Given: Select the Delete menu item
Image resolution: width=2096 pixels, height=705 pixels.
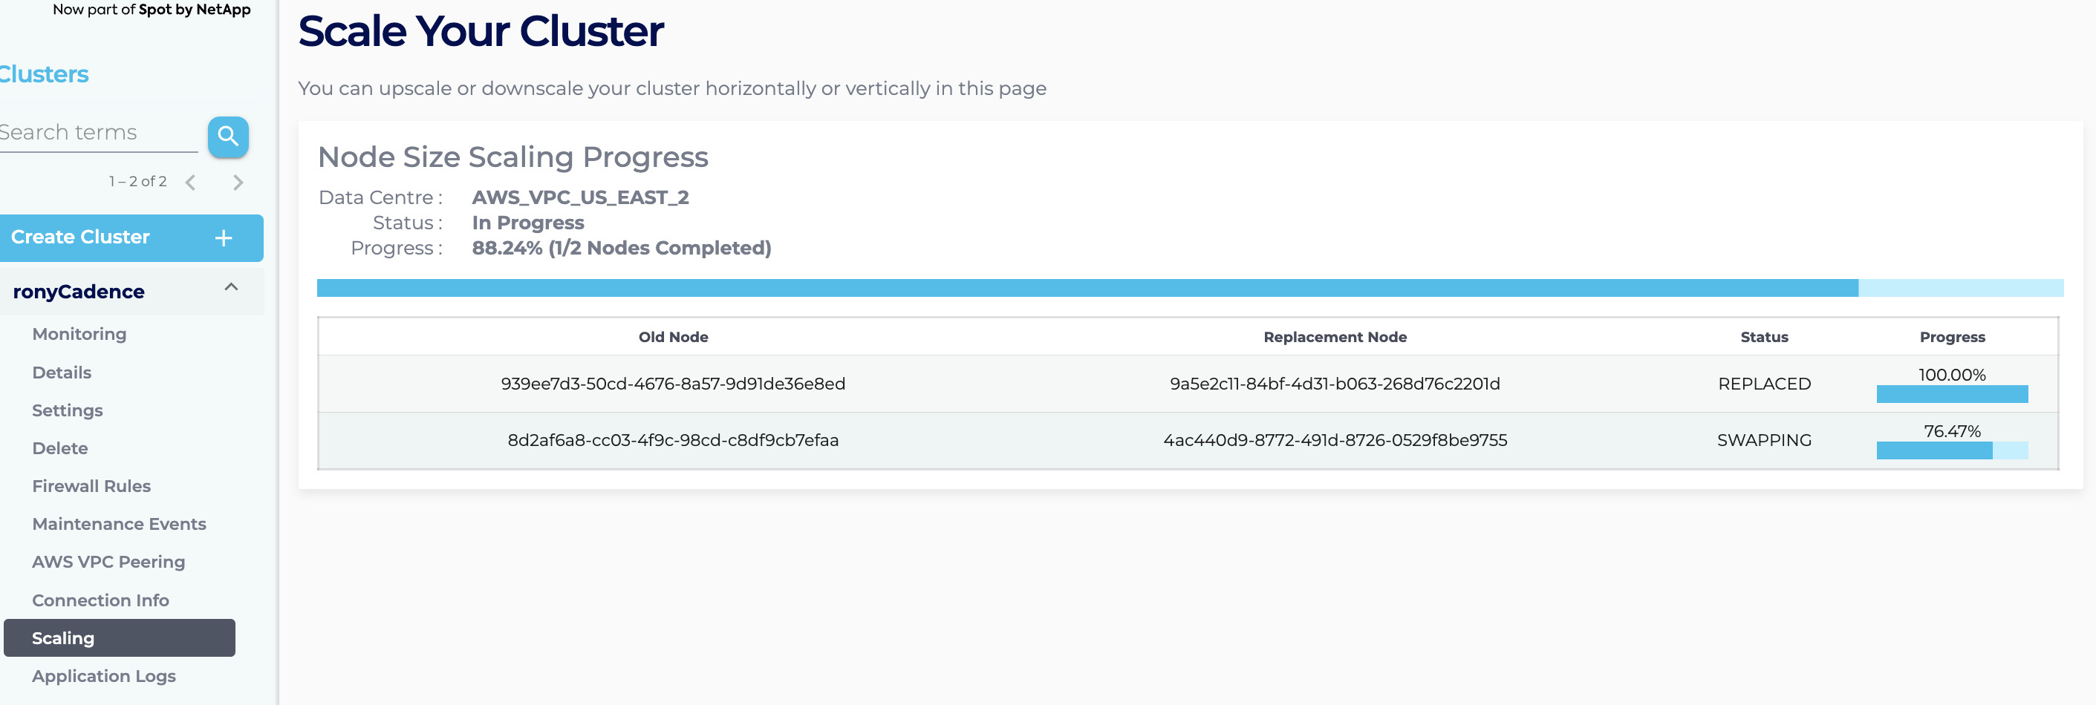Looking at the screenshot, I should click(60, 448).
